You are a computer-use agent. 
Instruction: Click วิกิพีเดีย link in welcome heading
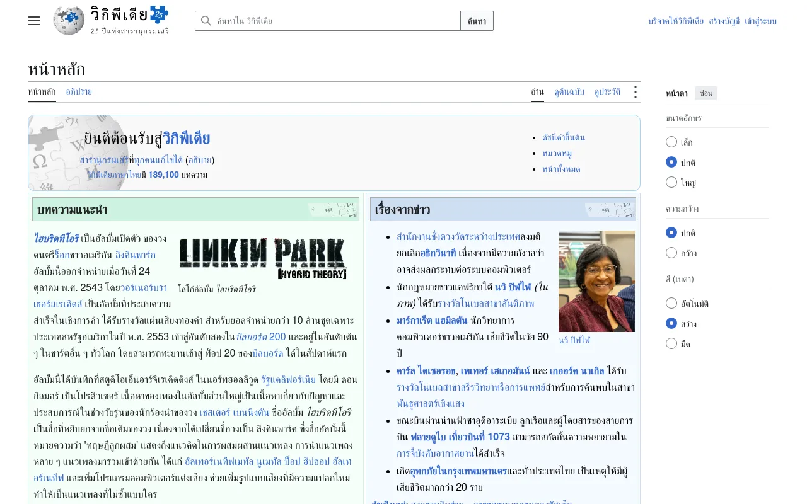pyautogui.click(x=186, y=139)
